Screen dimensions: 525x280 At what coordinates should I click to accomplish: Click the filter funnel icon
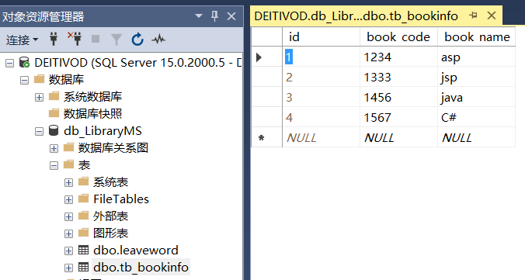pyautogui.click(x=116, y=40)
